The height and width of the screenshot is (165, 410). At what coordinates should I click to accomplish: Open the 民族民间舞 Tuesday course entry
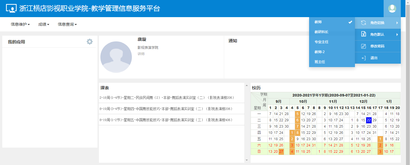pyautogui.click(x=167, y=98)
